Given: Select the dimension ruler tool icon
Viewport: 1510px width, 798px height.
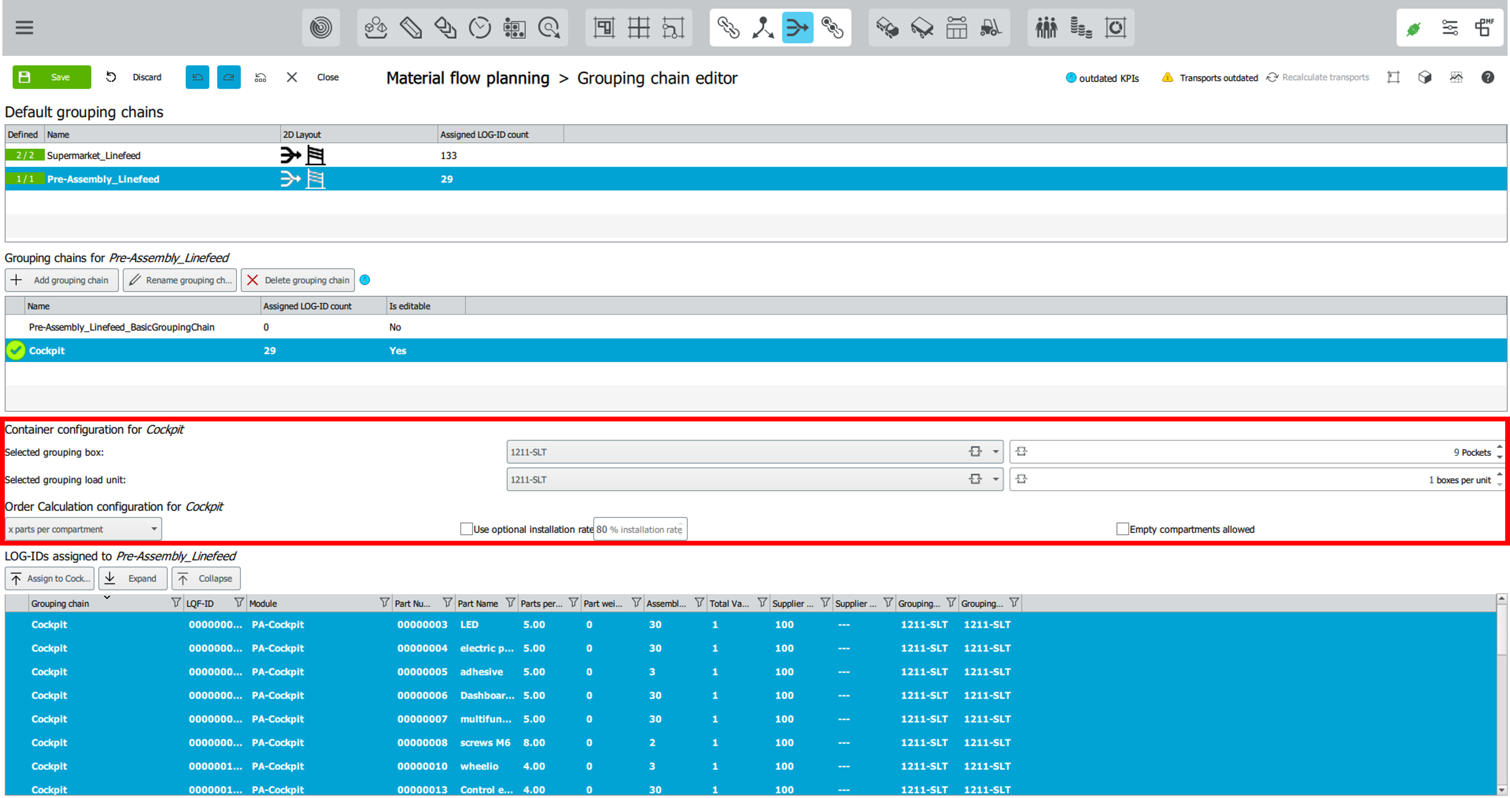Looking at the screenshot, I should coord(410,28).
